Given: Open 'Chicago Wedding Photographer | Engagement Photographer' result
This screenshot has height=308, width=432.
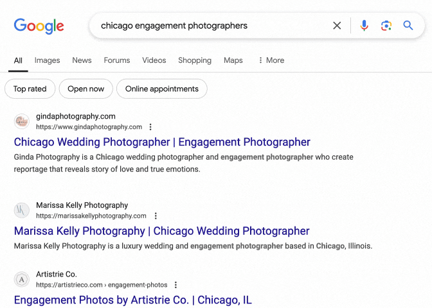Looking at the screenshot, I should tap(162, 142).
